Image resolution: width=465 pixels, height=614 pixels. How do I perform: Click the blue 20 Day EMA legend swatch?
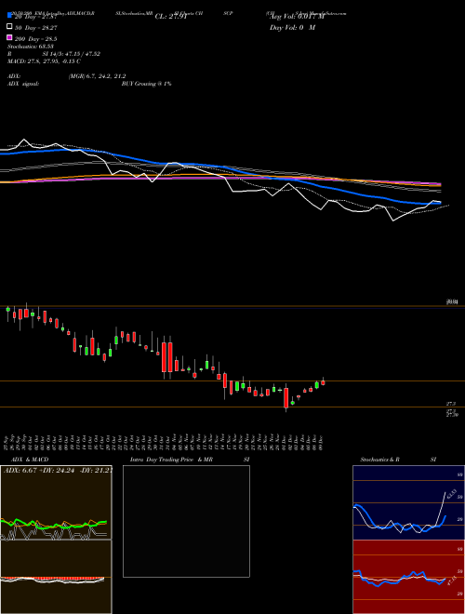click(10, 15)
